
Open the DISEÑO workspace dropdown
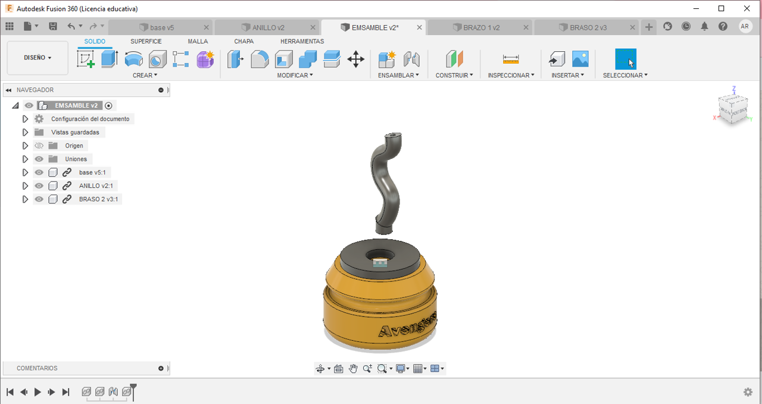coord(38,58)
